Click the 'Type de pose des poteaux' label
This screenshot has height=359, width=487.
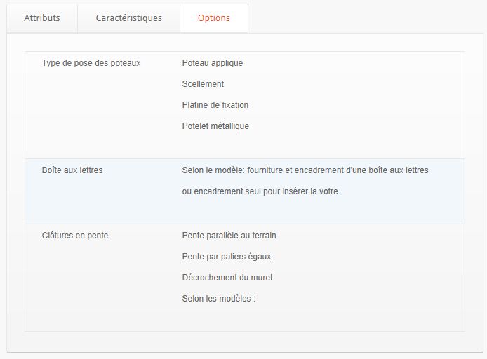91,63
